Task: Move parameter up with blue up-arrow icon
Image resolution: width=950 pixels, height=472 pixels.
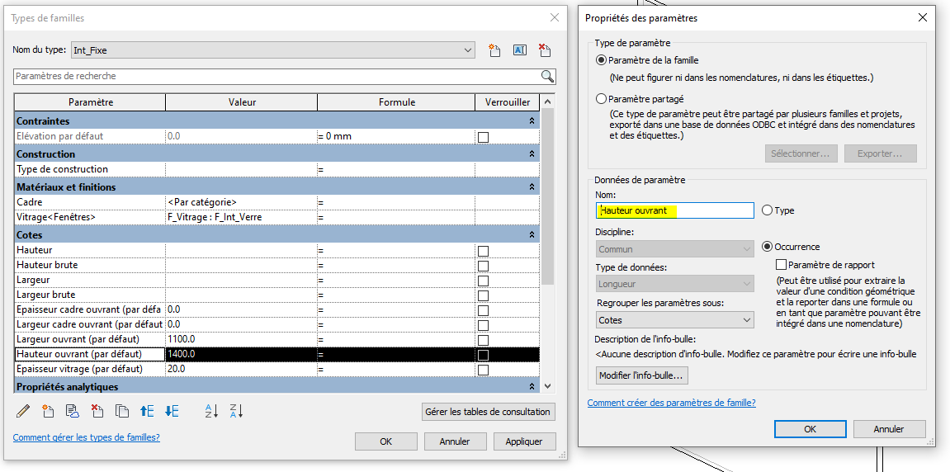Action: point(147,411)
